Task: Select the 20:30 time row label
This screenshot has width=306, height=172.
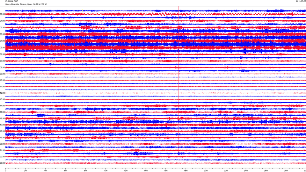Action: click(x=2, y=144)
